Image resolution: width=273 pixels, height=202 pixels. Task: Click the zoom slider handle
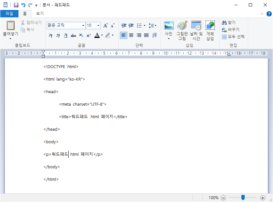243,198
